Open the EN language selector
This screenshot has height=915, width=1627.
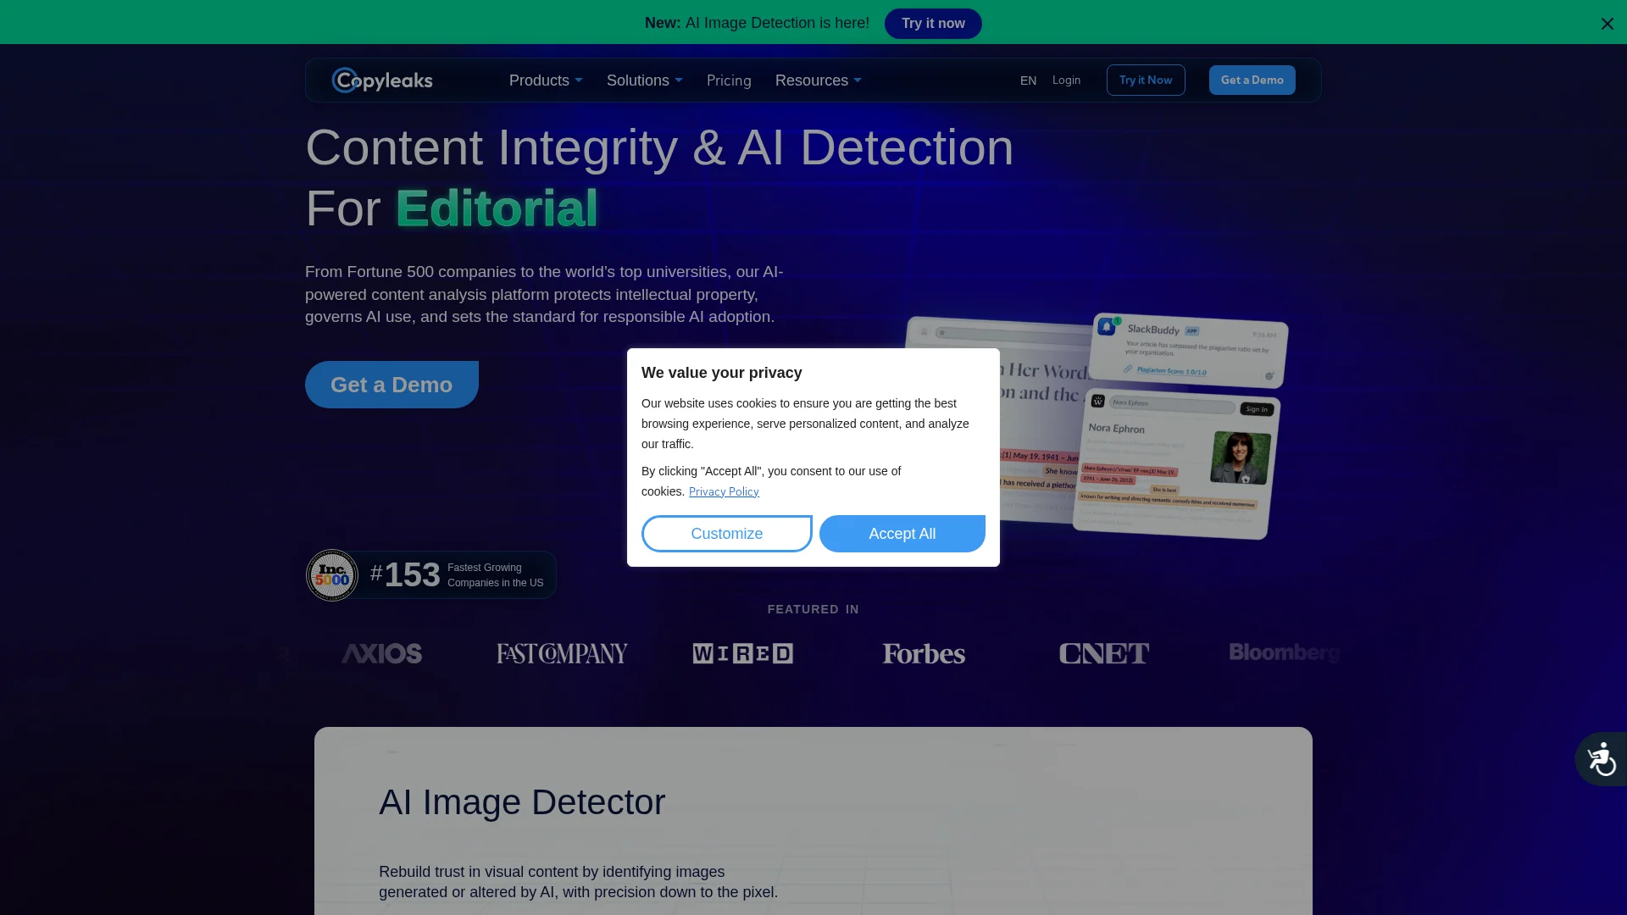(1028, 80)
